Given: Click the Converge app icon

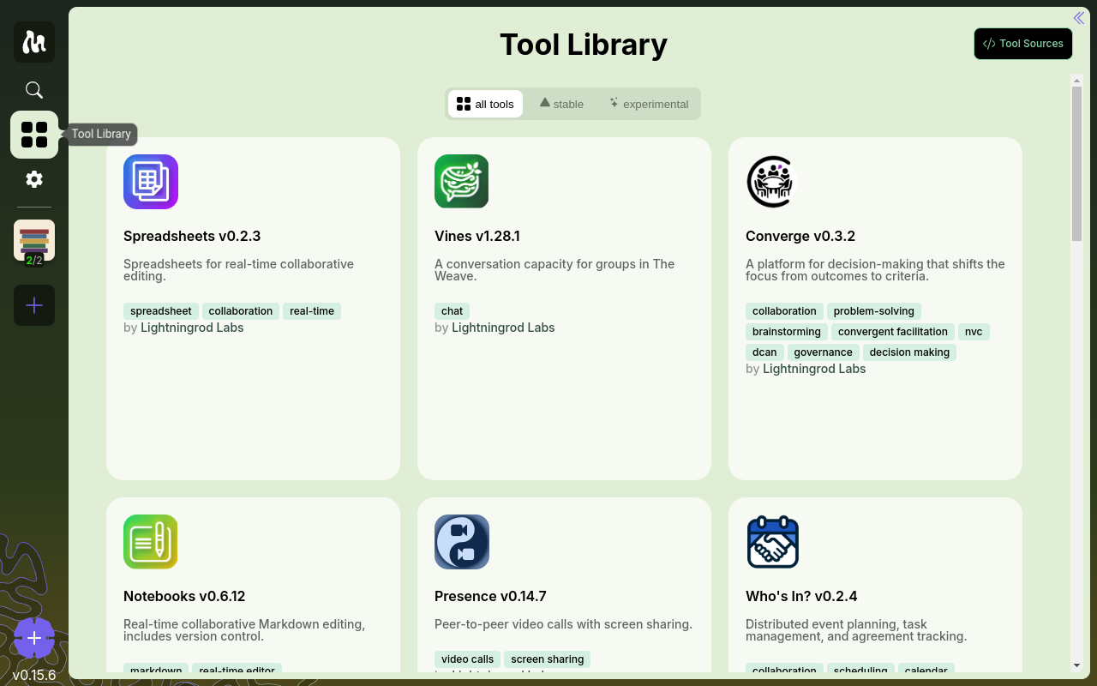Looking at the screenshot, I should (773, 182).
